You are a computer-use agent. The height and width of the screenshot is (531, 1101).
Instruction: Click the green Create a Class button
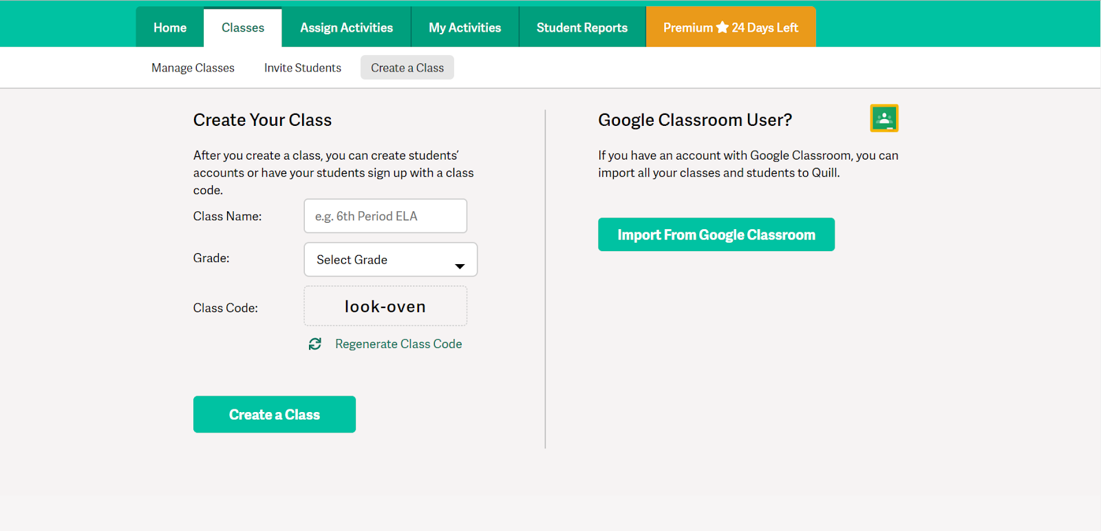(275, 414)
